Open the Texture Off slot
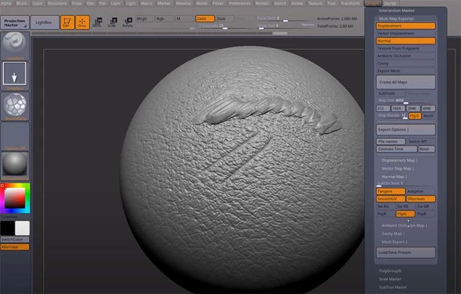Image resolution: width=461 pixels, height=294 pixels. [15, 136]
